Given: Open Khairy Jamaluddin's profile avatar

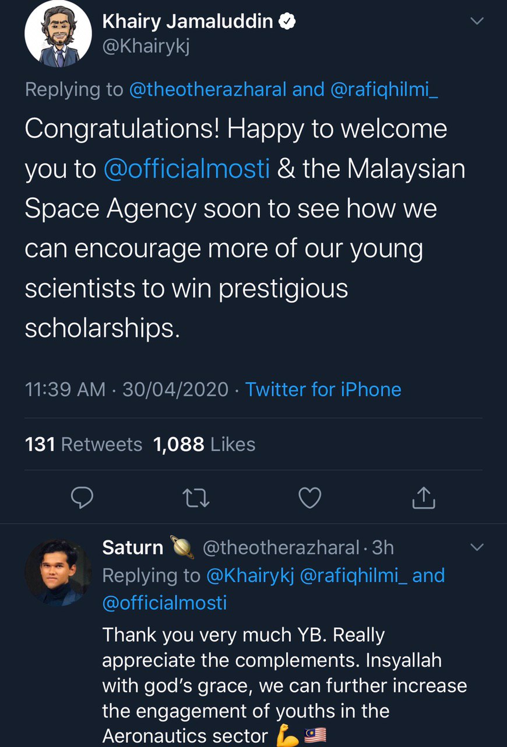Looking at the screenshot, I should [58, 34].
